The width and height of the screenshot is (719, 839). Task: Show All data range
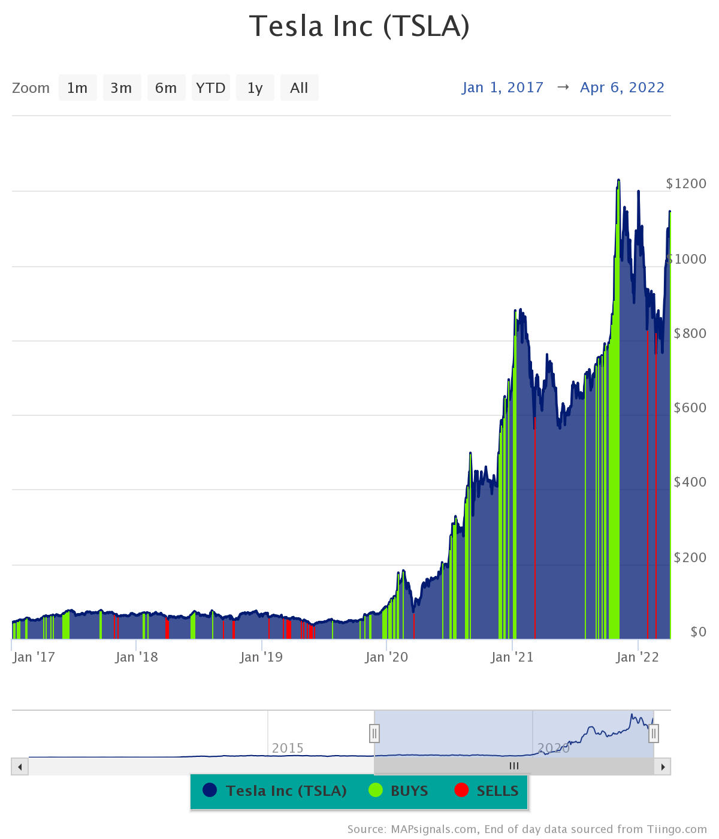click(x=299, y=88)
